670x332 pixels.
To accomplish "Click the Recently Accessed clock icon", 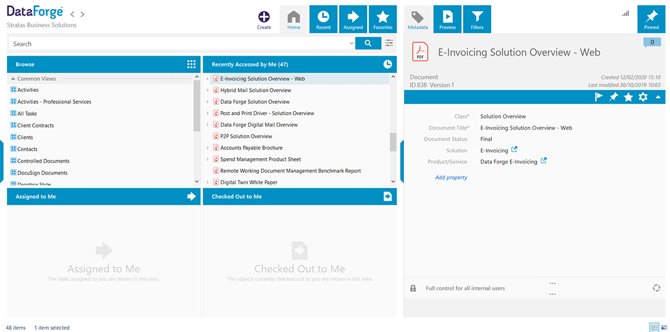I will [388, 65].
